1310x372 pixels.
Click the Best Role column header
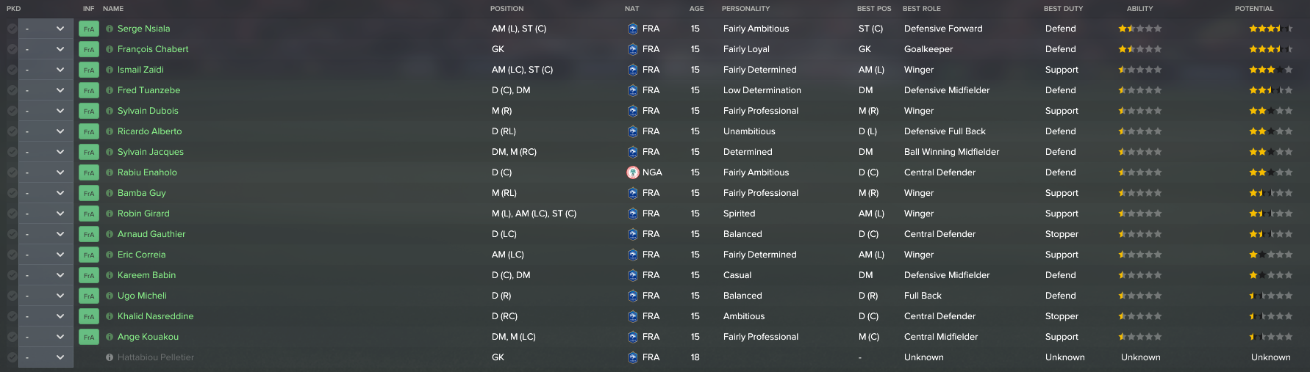pyautogui.click(x=921, y=9)
